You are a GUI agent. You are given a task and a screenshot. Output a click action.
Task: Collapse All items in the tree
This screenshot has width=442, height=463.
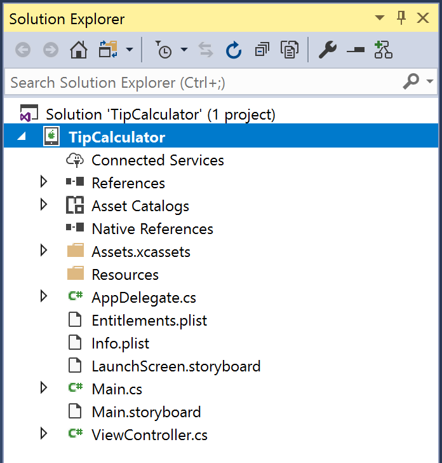262,50
